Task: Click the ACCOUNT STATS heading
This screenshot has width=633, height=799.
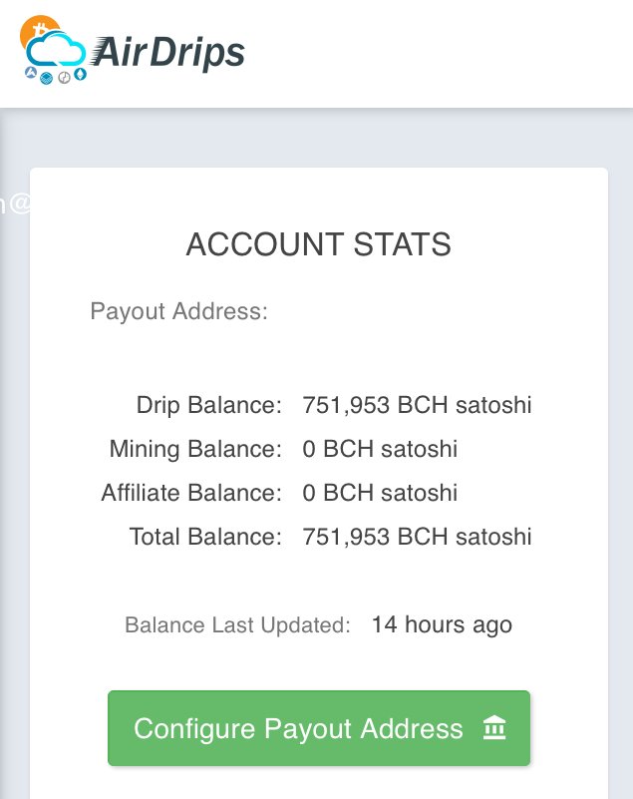Action: [x=319, y=244]
